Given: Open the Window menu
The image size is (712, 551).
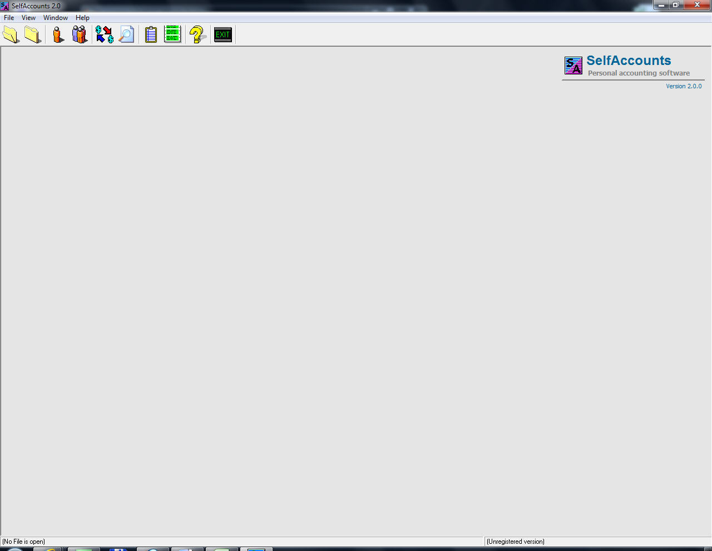Looking at the screenshot, I should 55,17.
